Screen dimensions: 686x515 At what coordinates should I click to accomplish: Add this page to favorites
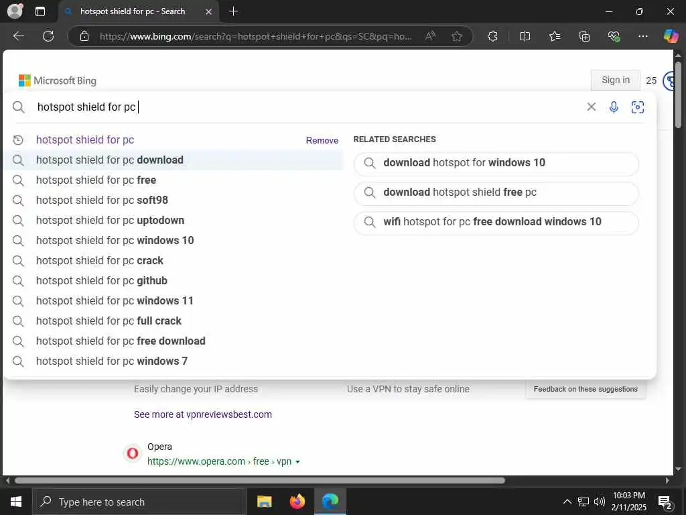[457, 36]
